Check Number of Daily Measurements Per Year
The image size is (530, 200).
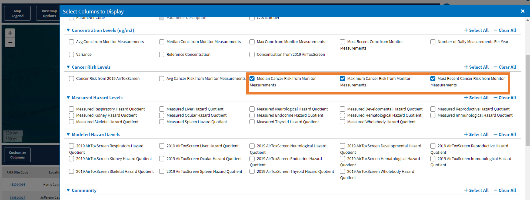click(x=433, y=42)
